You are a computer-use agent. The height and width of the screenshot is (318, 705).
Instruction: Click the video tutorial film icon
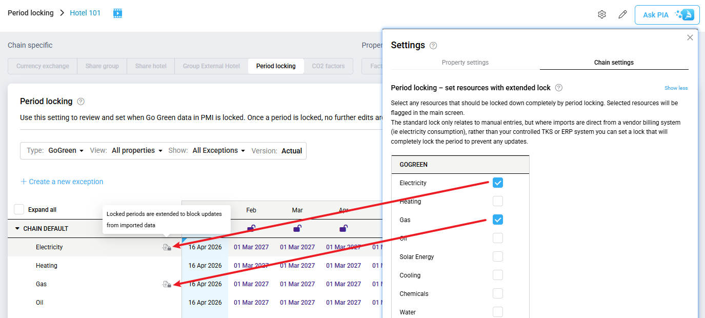click(x=118, y=13)
